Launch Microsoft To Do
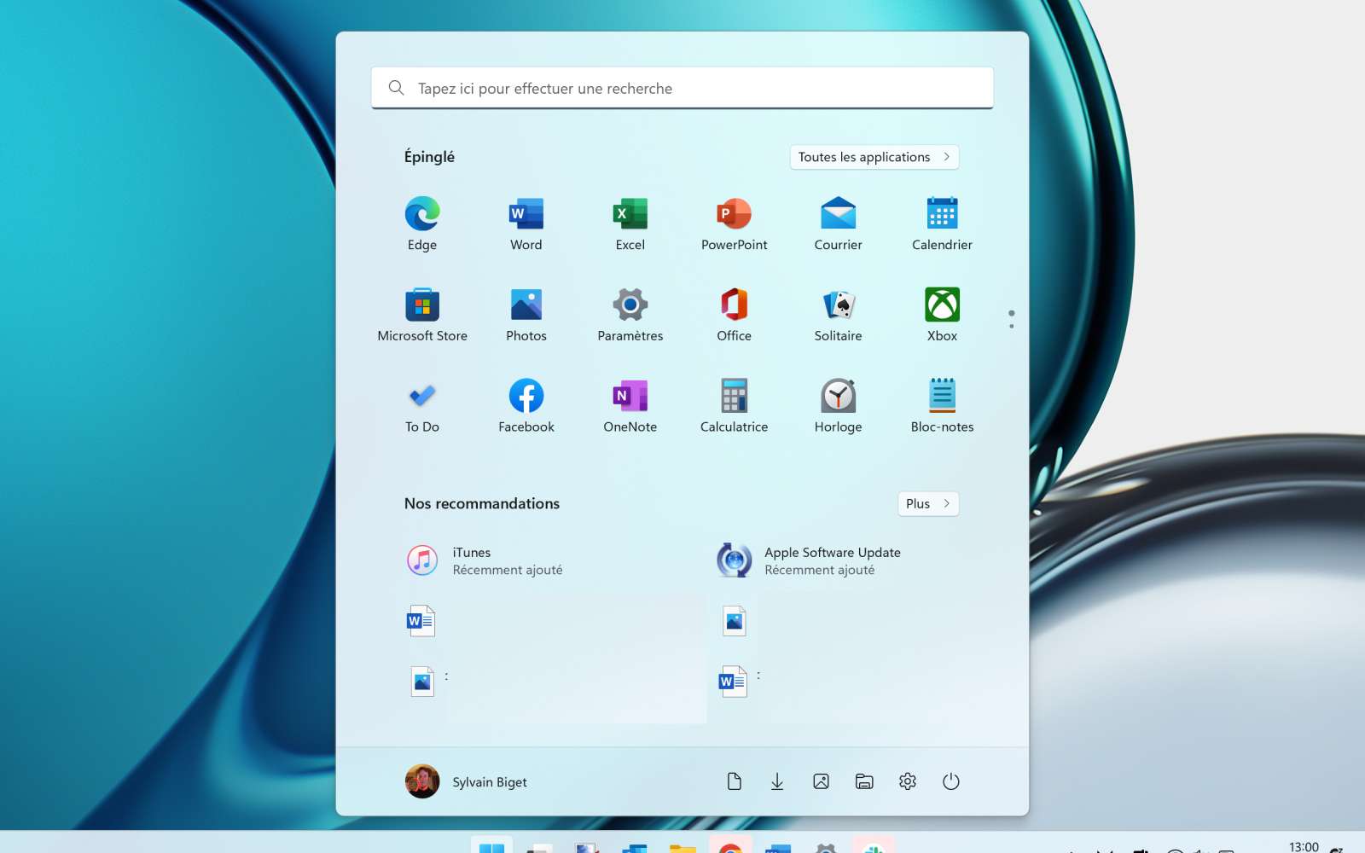 coord(422,407)
